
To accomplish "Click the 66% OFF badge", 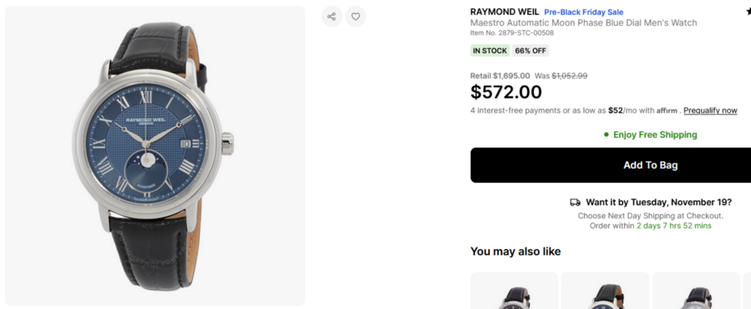I will (x=530, y=50).
